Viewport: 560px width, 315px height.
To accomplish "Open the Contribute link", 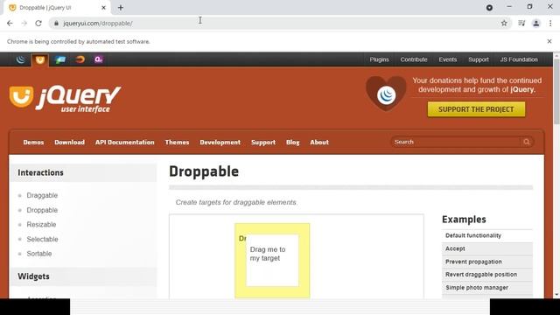I will pyautogui.click(x=414, y=59).
